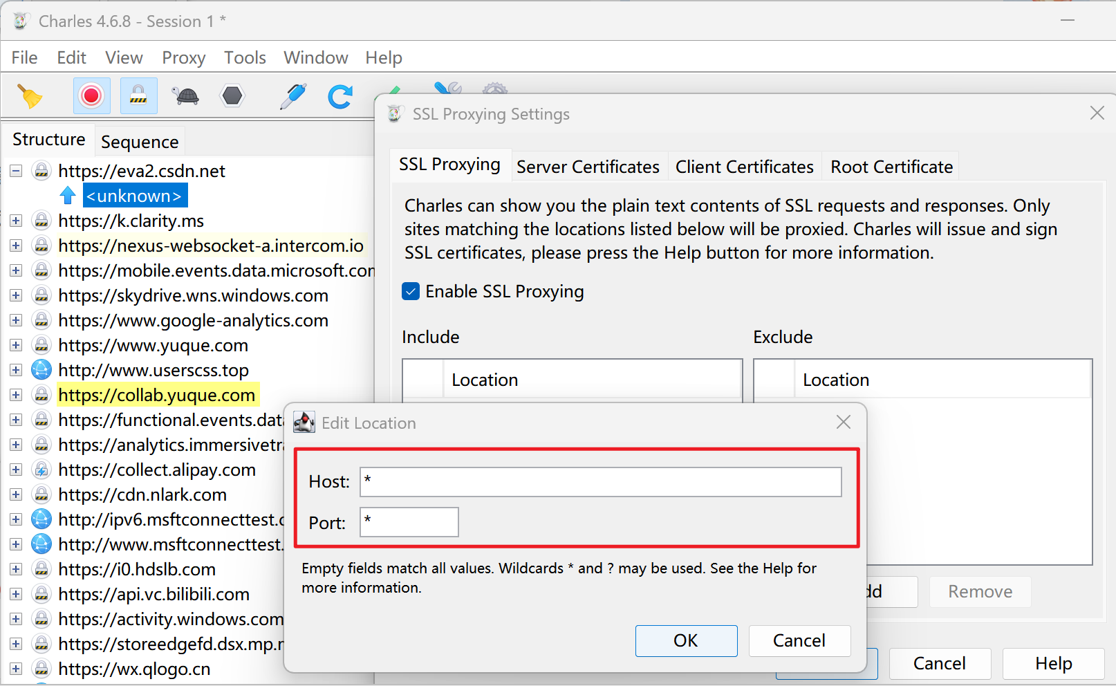Screen dimensions: 1116x686
Task: Click padlock icon beside collab.yuque.com
Action: pos(41,395)
